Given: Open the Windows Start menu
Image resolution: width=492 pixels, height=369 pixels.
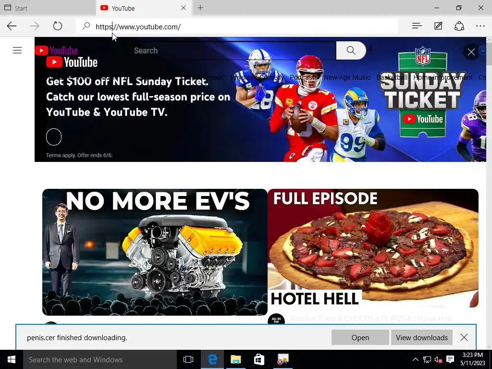Looking at the screenshot, I should coord(12,359).
